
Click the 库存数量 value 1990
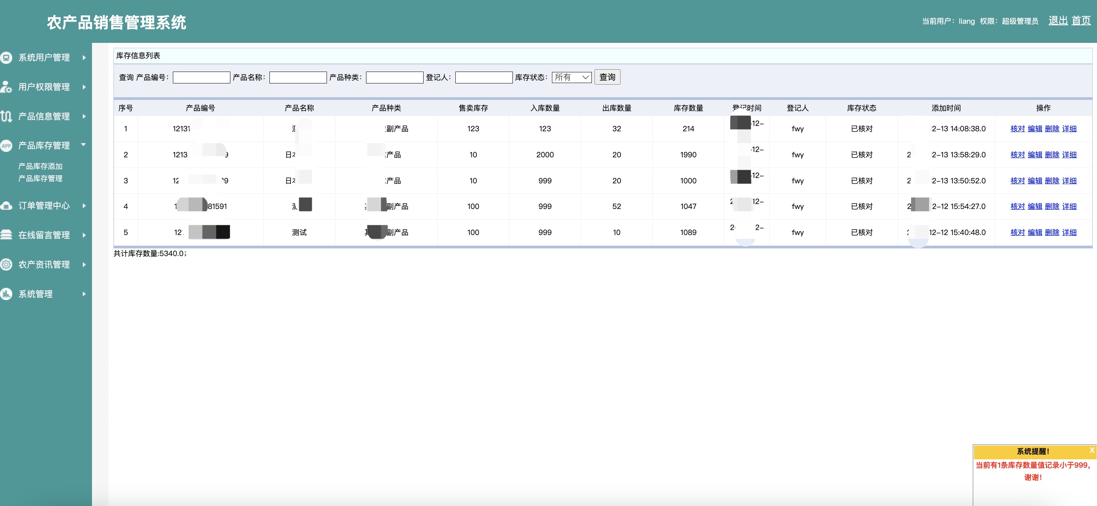tap(688, 155)
